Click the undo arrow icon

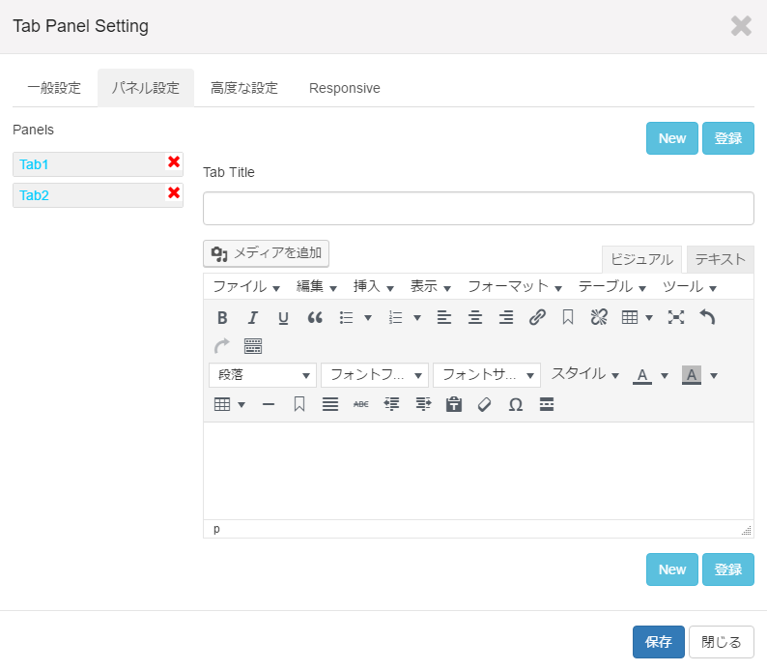(x=707, y=318)
